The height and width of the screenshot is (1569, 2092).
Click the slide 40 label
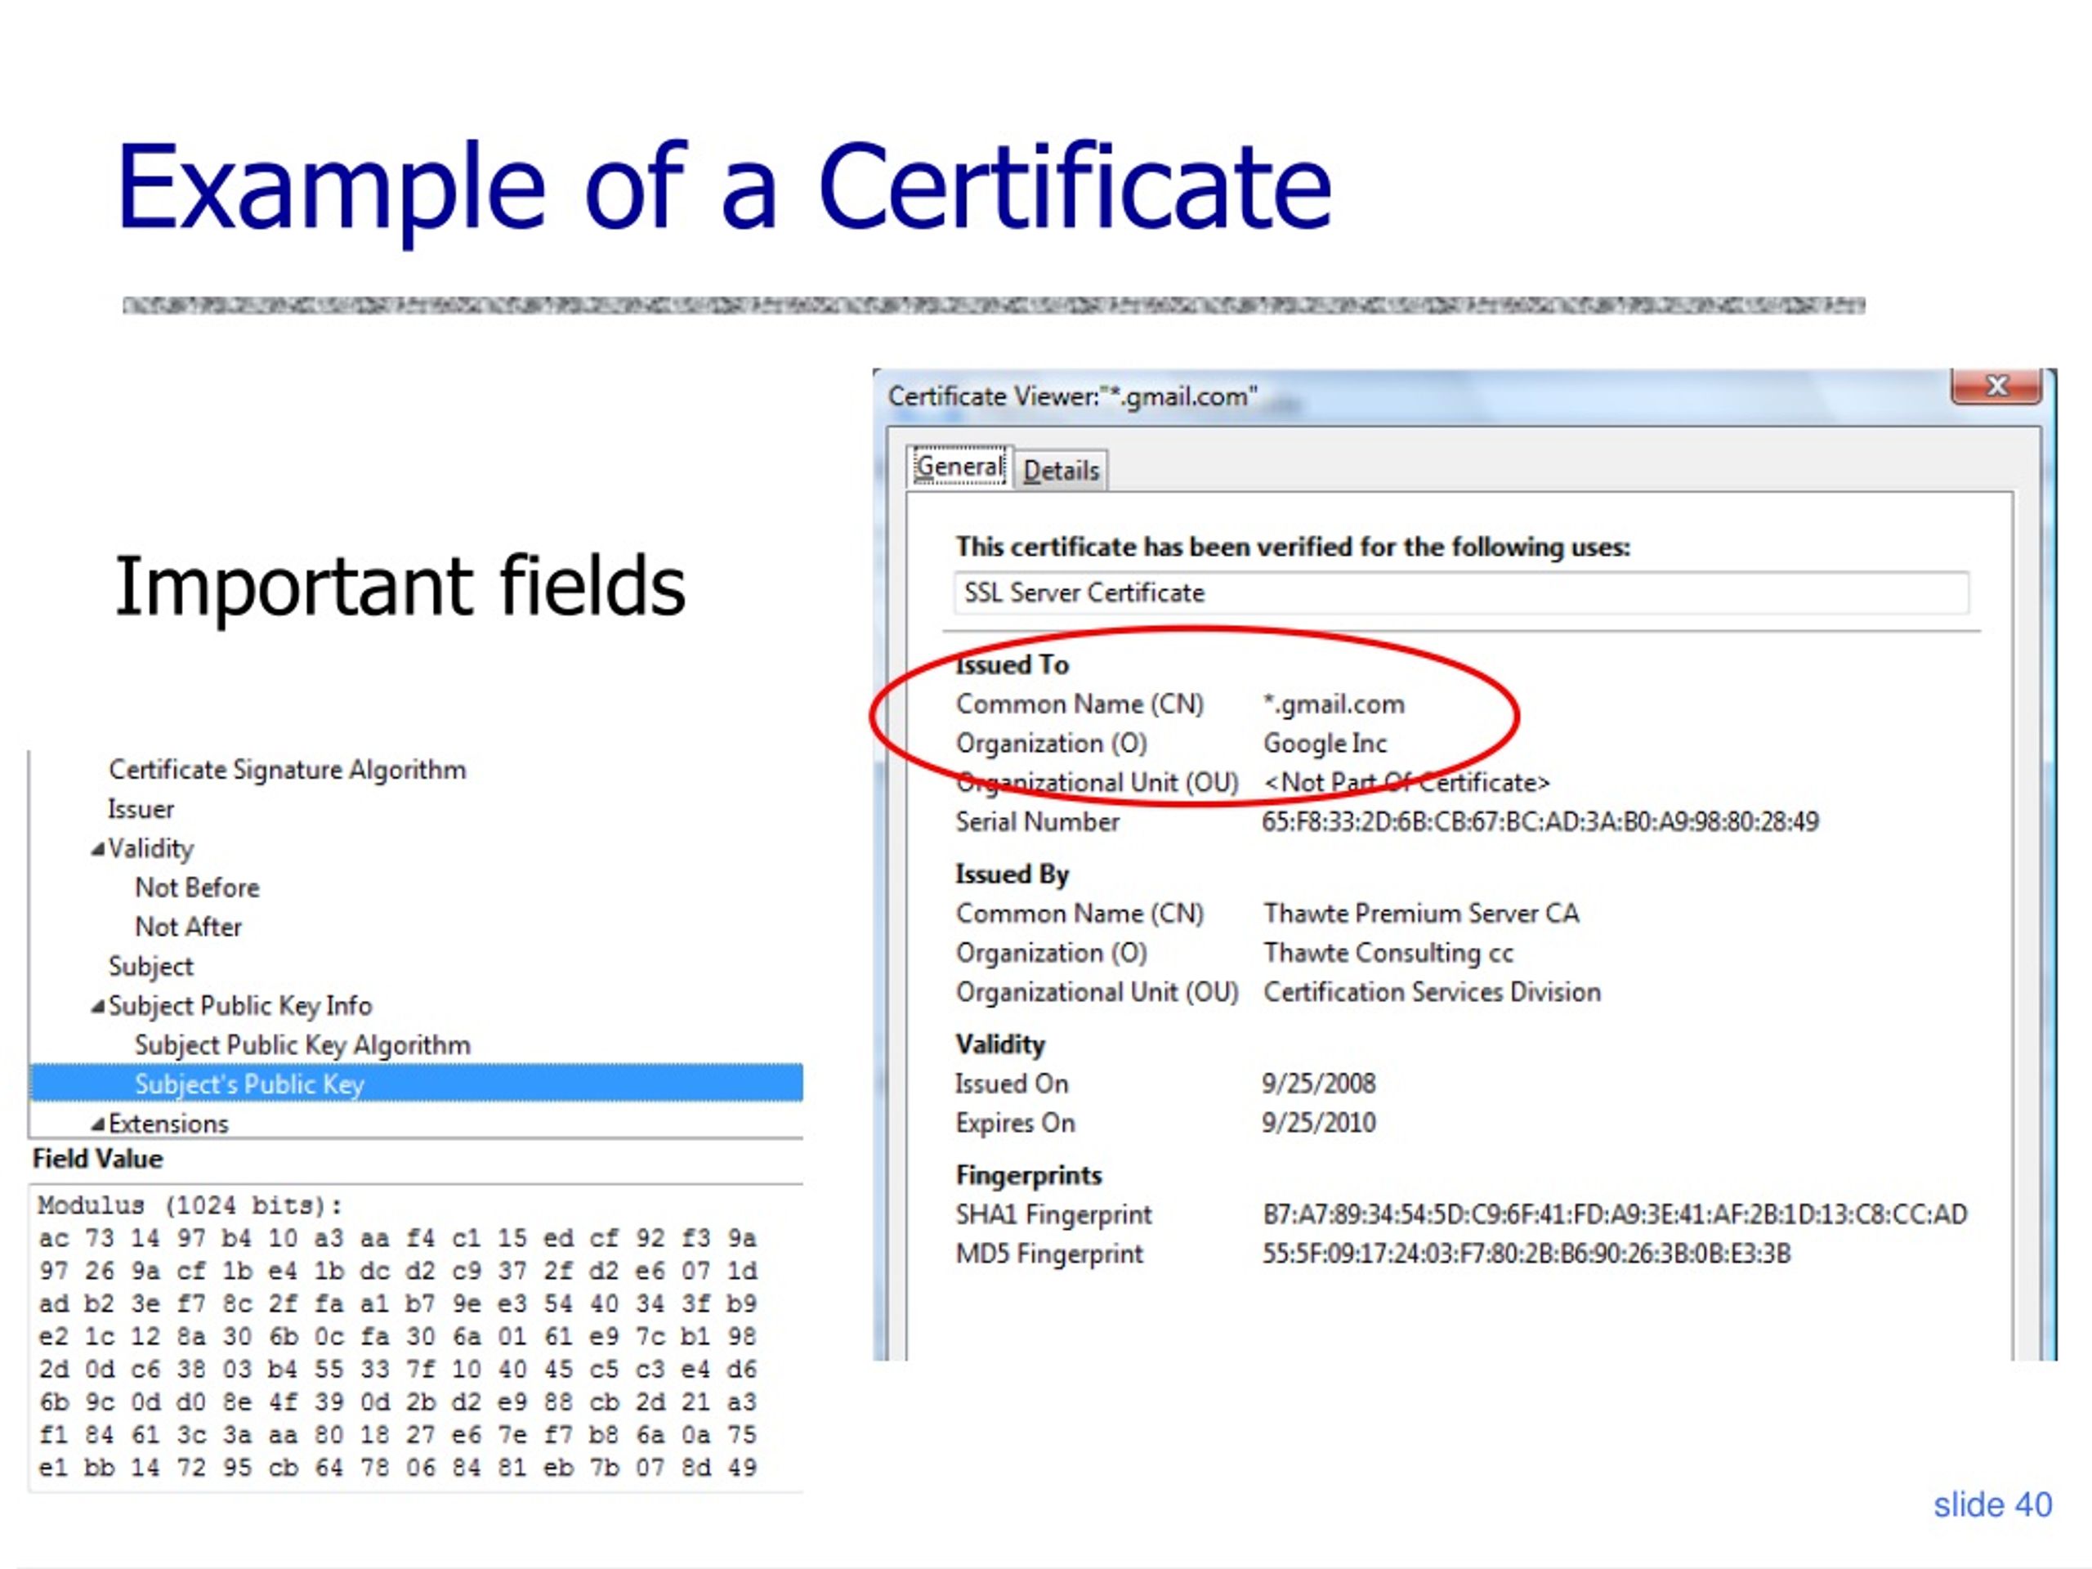click(1992, 1504)
